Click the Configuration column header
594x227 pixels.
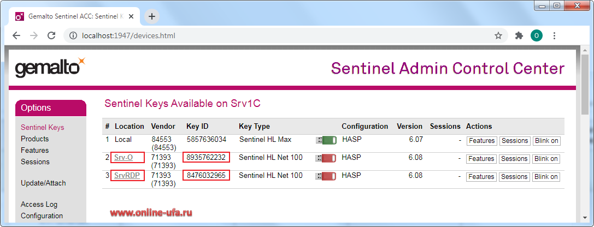(365, 127)
